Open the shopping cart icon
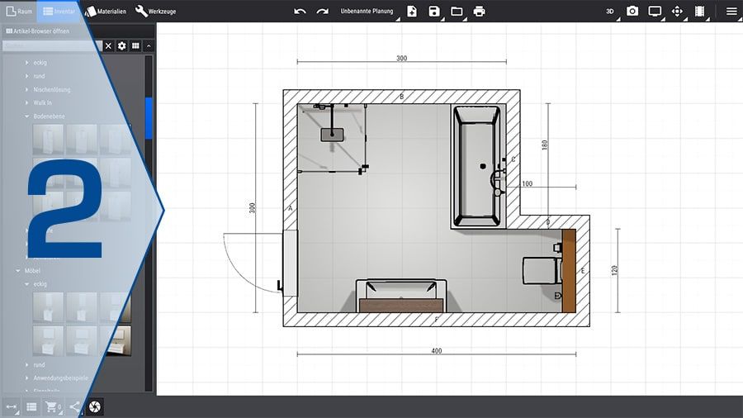Screen dimensions: 743x418 53,406
